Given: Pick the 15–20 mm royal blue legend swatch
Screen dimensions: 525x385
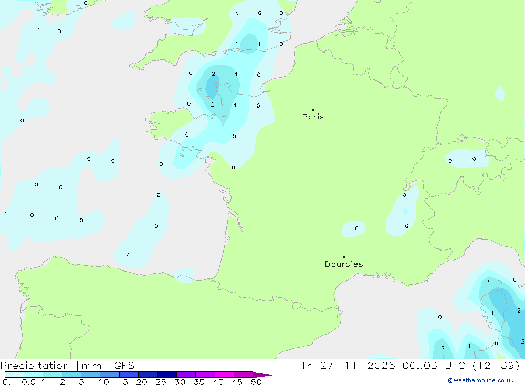Looking at the screenshot, I should coord(129,374).
